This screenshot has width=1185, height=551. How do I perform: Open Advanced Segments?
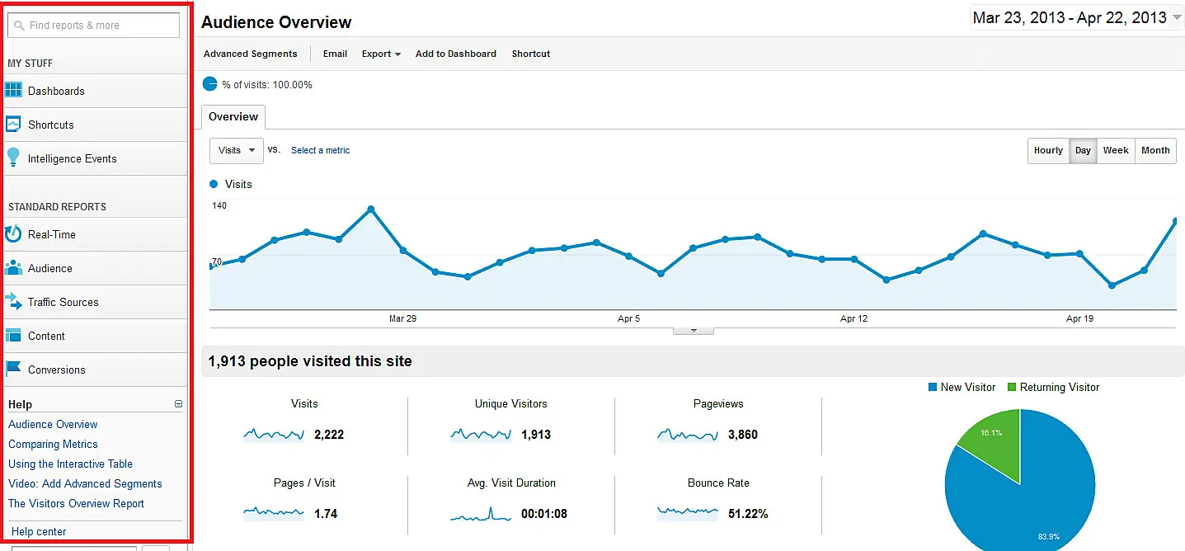pyautogui.click(x=250, y=54)
